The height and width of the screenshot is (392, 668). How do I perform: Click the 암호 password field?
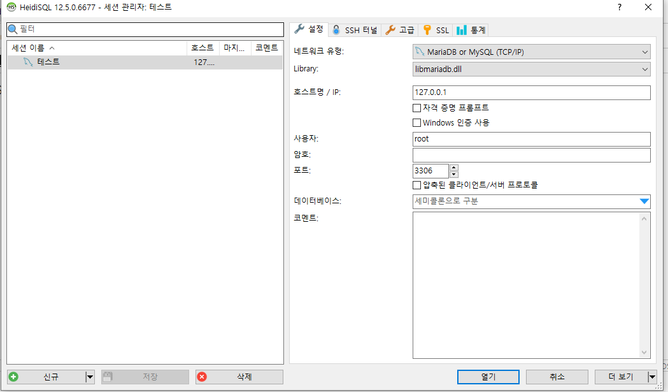tap(531, 155)
